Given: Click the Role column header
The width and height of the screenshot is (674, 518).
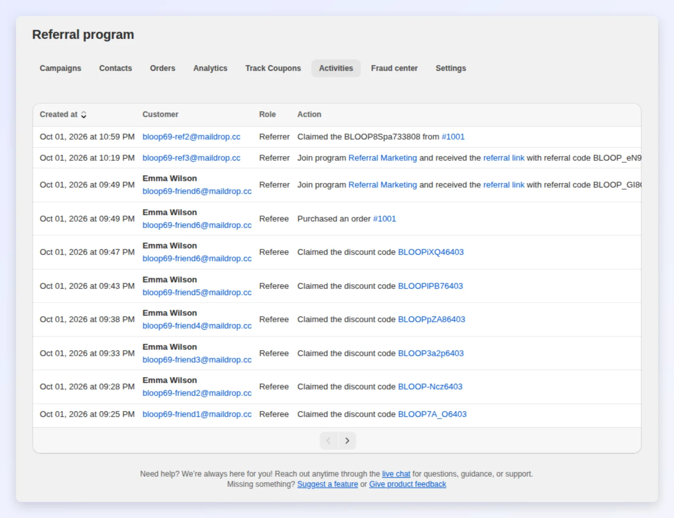Looking at the screenshot, I should 267,115.
